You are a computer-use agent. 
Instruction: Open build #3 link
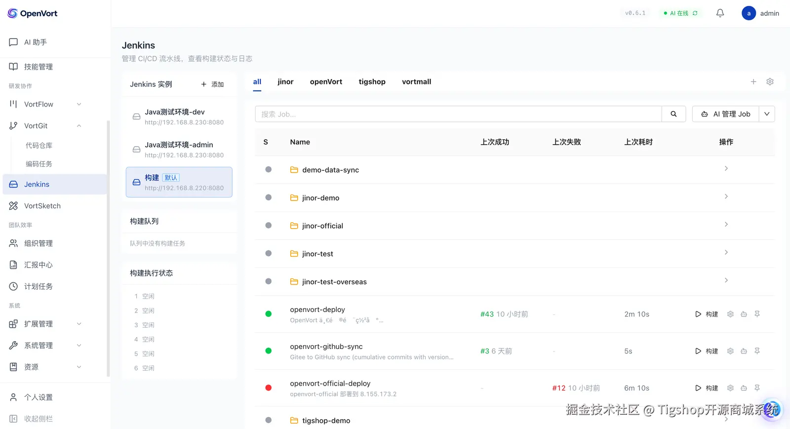point(484,351)
